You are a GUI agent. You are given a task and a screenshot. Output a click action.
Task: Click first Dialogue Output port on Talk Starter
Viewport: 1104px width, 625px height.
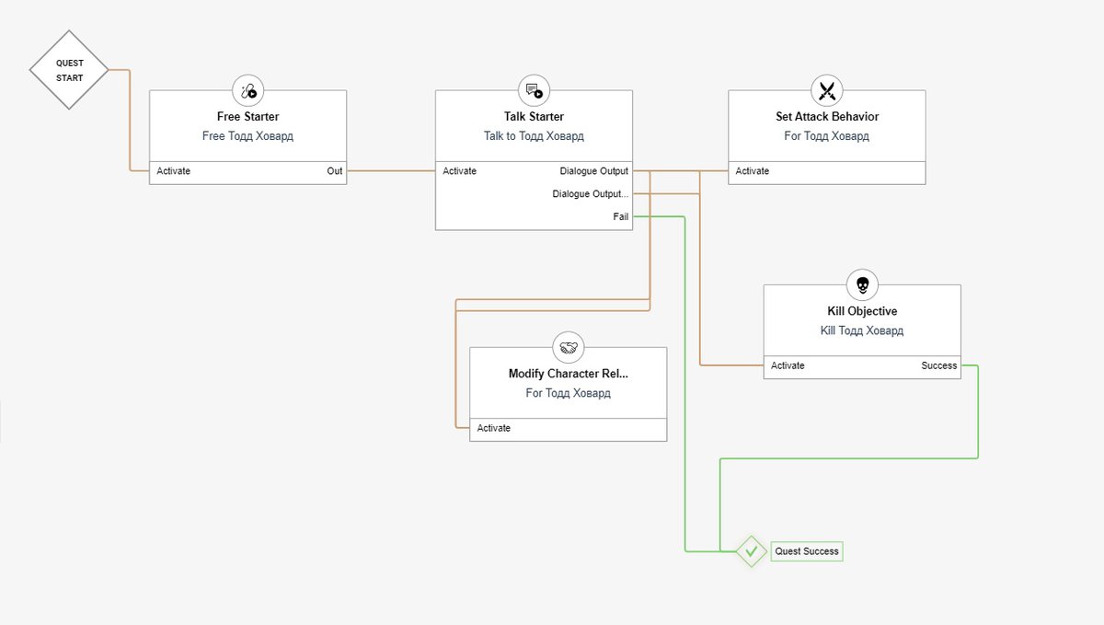pos(594,171)
